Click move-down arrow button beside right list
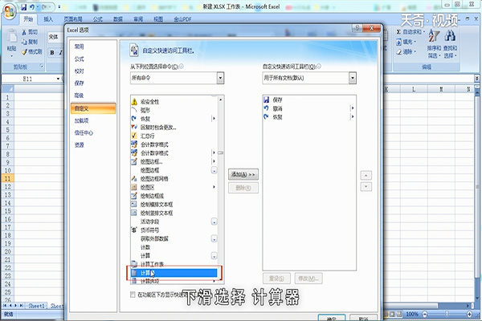The height and width of the screenshot is (321, 482). (366, 186)
